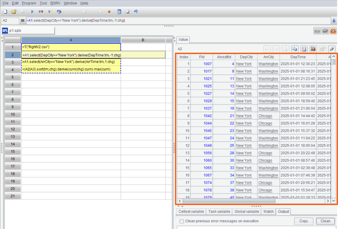Open chart view with bar chart icon

(x=313, y=49)
